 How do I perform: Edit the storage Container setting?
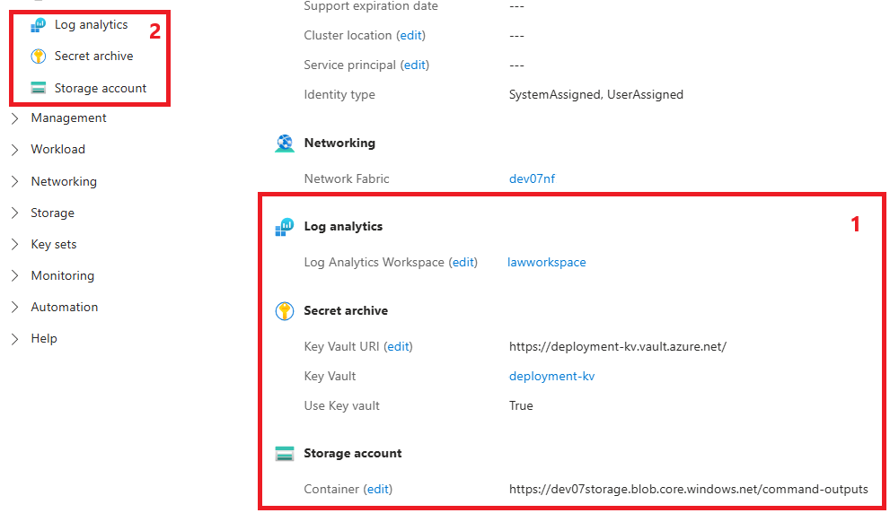[377, 490]
